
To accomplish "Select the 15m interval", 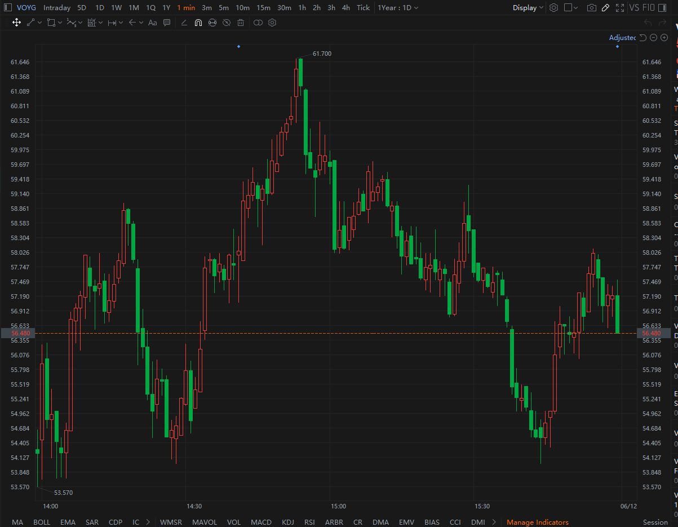I will [263, 8].
